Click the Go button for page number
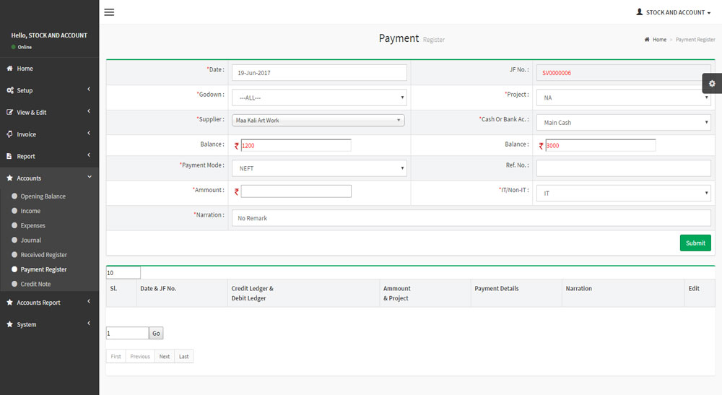Viewport: 722px width, 395px height. pos(156,334)
